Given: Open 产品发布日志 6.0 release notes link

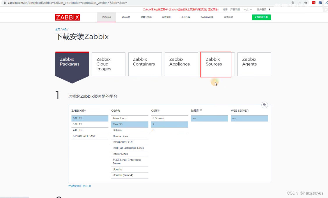Looking at the screenshot, I should tap(79, 186).
